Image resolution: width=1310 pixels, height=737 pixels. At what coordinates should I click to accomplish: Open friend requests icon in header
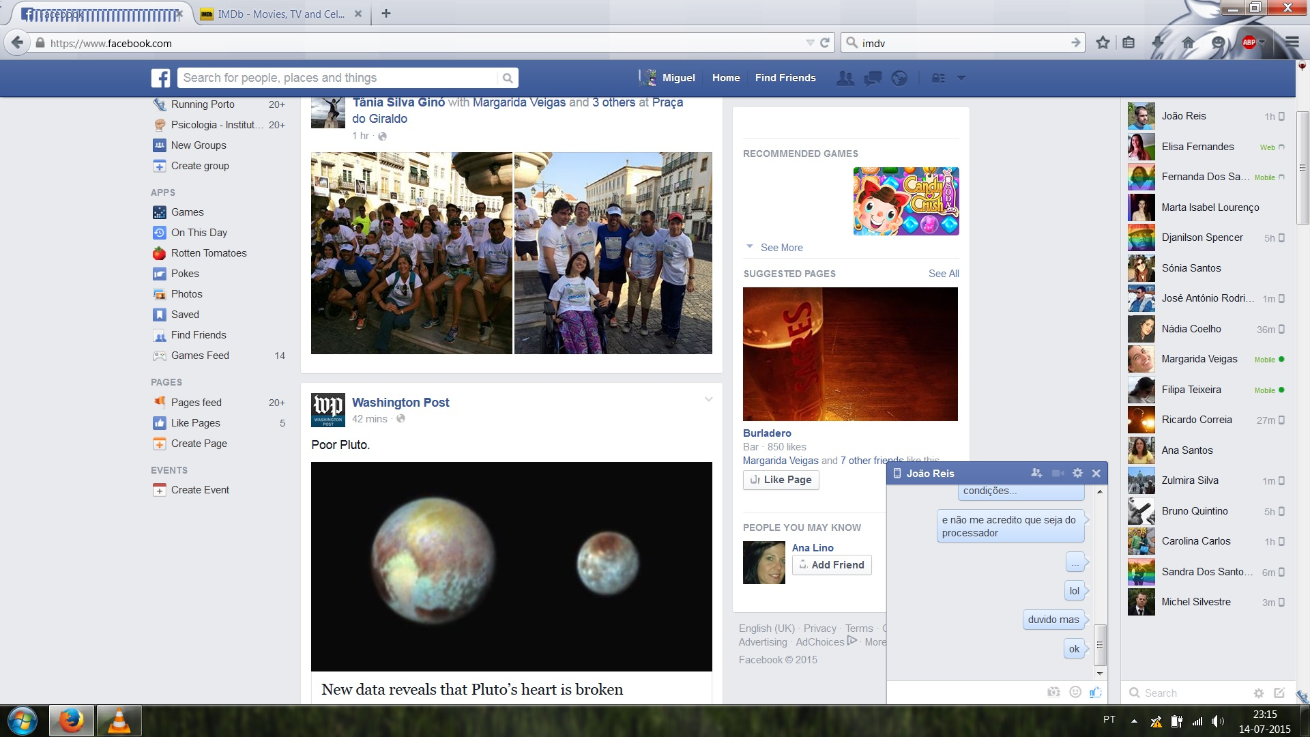(845, 78)
